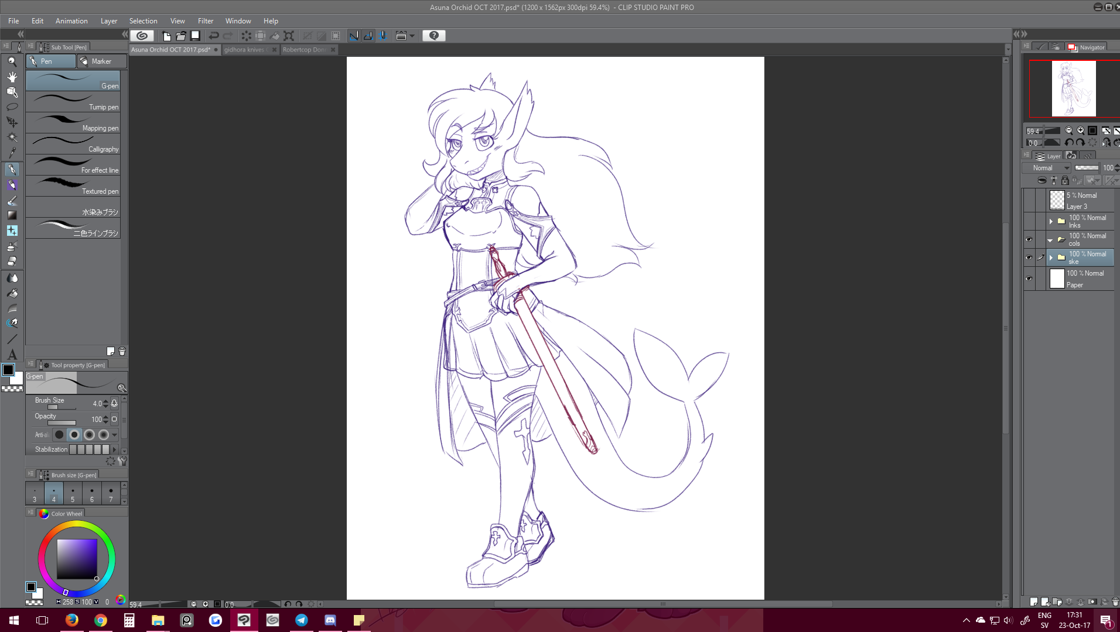Viewport: 1120px width, 632px height.
Task: Open the Animation menu
Action: pos(71,20)
